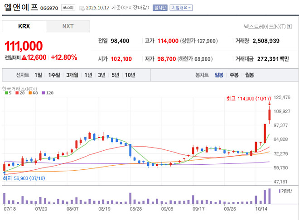The width and height of the screenshot is (299, 220).
Task: Select the 10년 line chart period
Action: coord(130,75)
